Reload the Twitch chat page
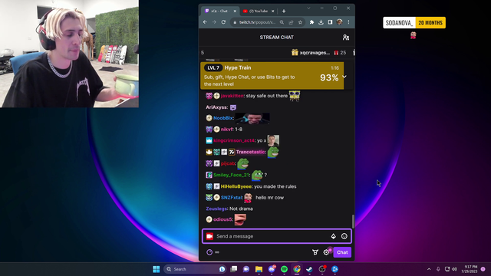Screen dimensions: 491x276 (223, 22)
